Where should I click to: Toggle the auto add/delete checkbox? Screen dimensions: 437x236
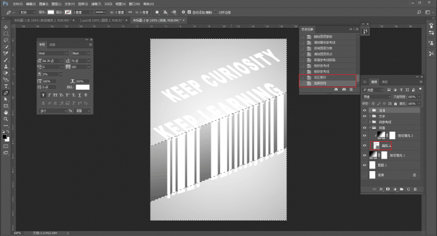[190, 12]
